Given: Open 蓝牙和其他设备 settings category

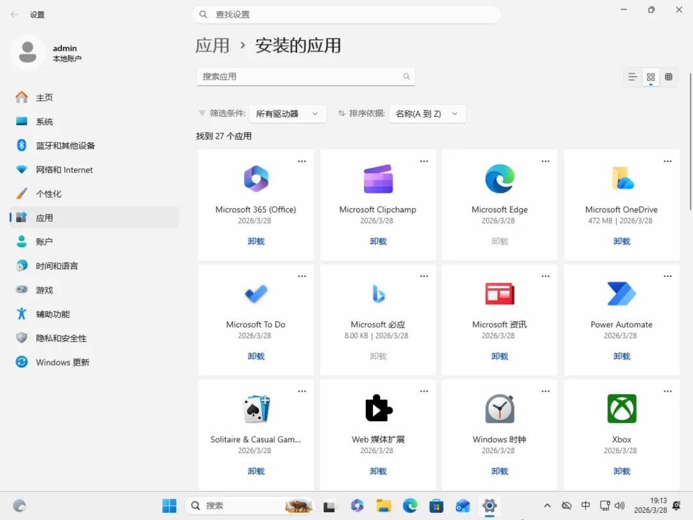Looking at the screenshot, I should point(94,146).
